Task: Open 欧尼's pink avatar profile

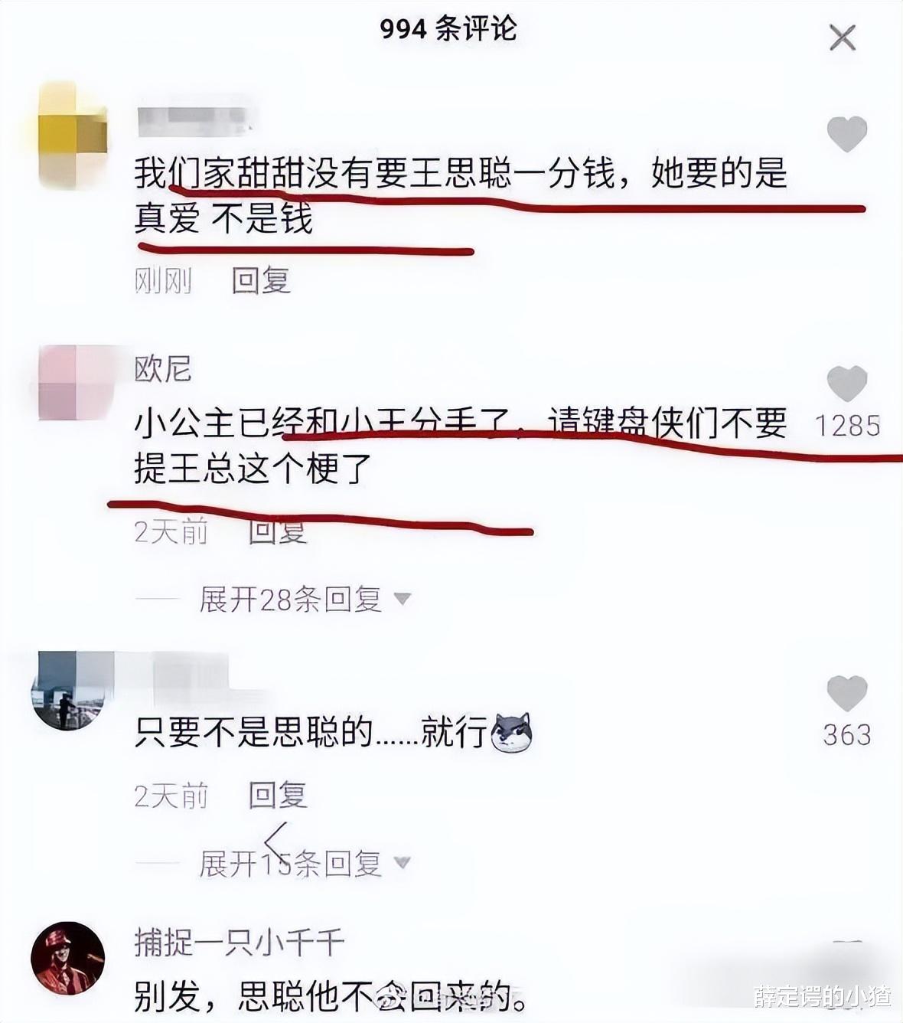Action: (x=73, y=382)
